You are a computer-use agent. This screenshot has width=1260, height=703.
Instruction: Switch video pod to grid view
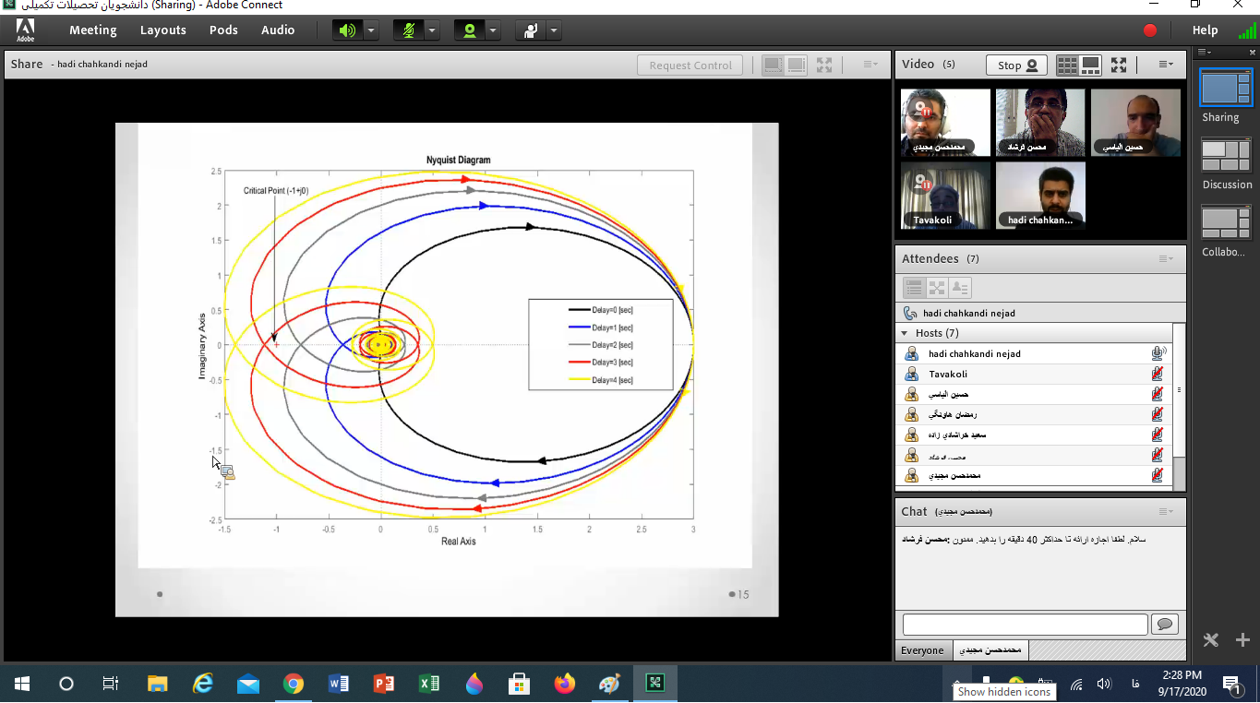pyautogui.click(x=1067, y=65)
